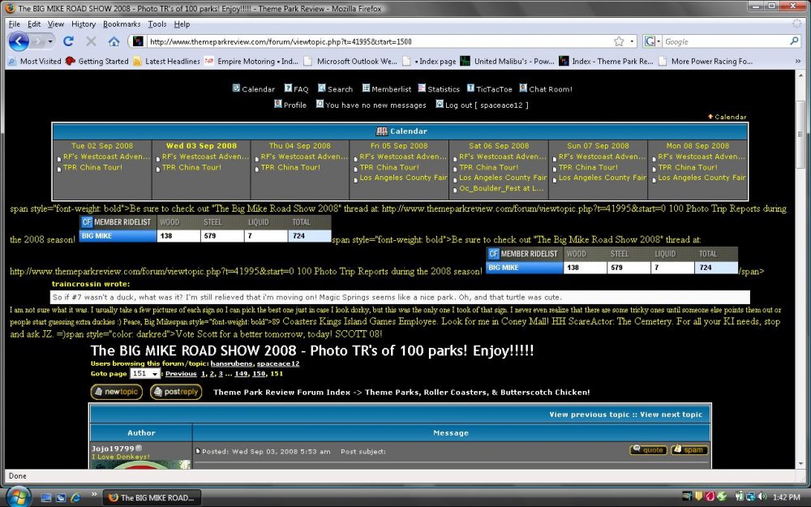
Task: Click the 'View next topic' link
Action: (671, 415)
